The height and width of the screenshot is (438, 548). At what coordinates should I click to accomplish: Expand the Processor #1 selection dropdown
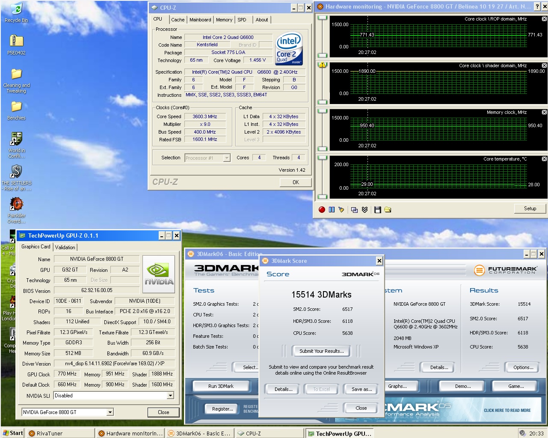click(227, 158)
